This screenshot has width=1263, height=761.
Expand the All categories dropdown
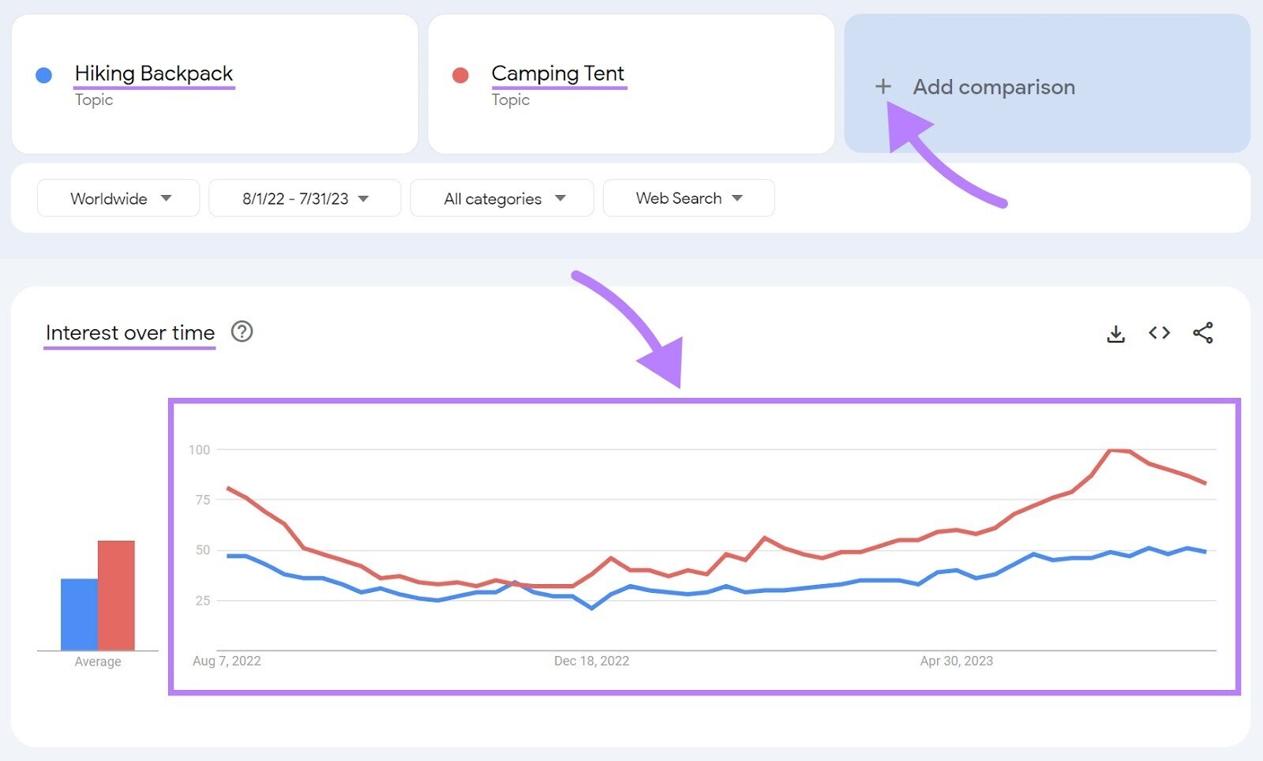[502, 198]
